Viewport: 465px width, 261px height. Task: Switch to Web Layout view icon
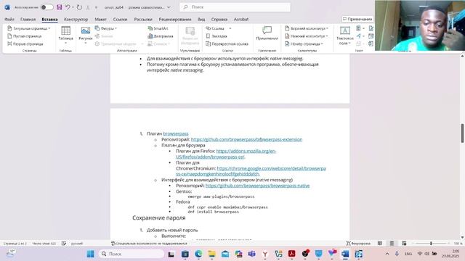tap(404, 244)
